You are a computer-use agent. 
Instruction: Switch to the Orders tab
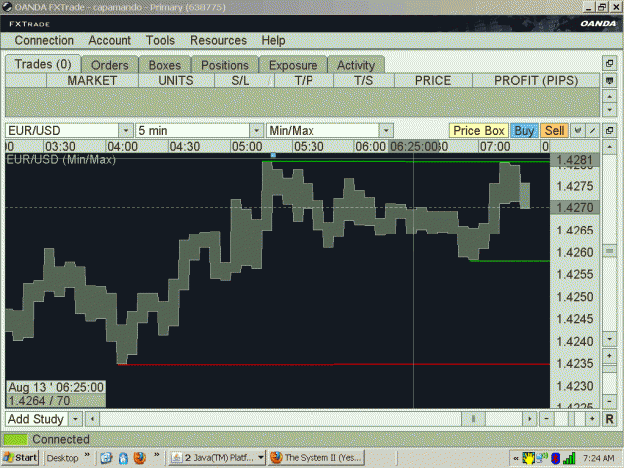[x=110, y=65]
